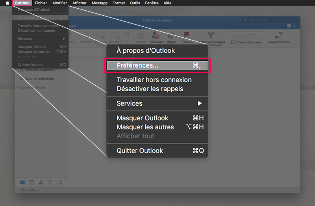The height and width of the screenshot is (206, 315).
Task: Click the Répondre toolbar icon
Action: 86,35
